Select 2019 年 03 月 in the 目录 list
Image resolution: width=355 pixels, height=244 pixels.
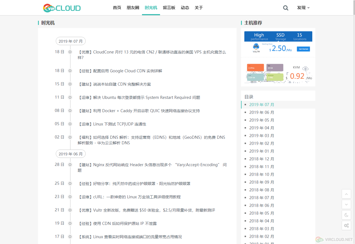point(262,136)
